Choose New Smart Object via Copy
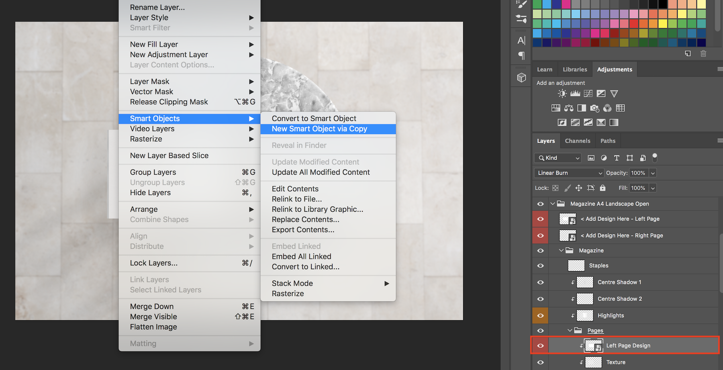Image resolution: width=723 pixels, height=370 pixels. [x=319, y=129]
